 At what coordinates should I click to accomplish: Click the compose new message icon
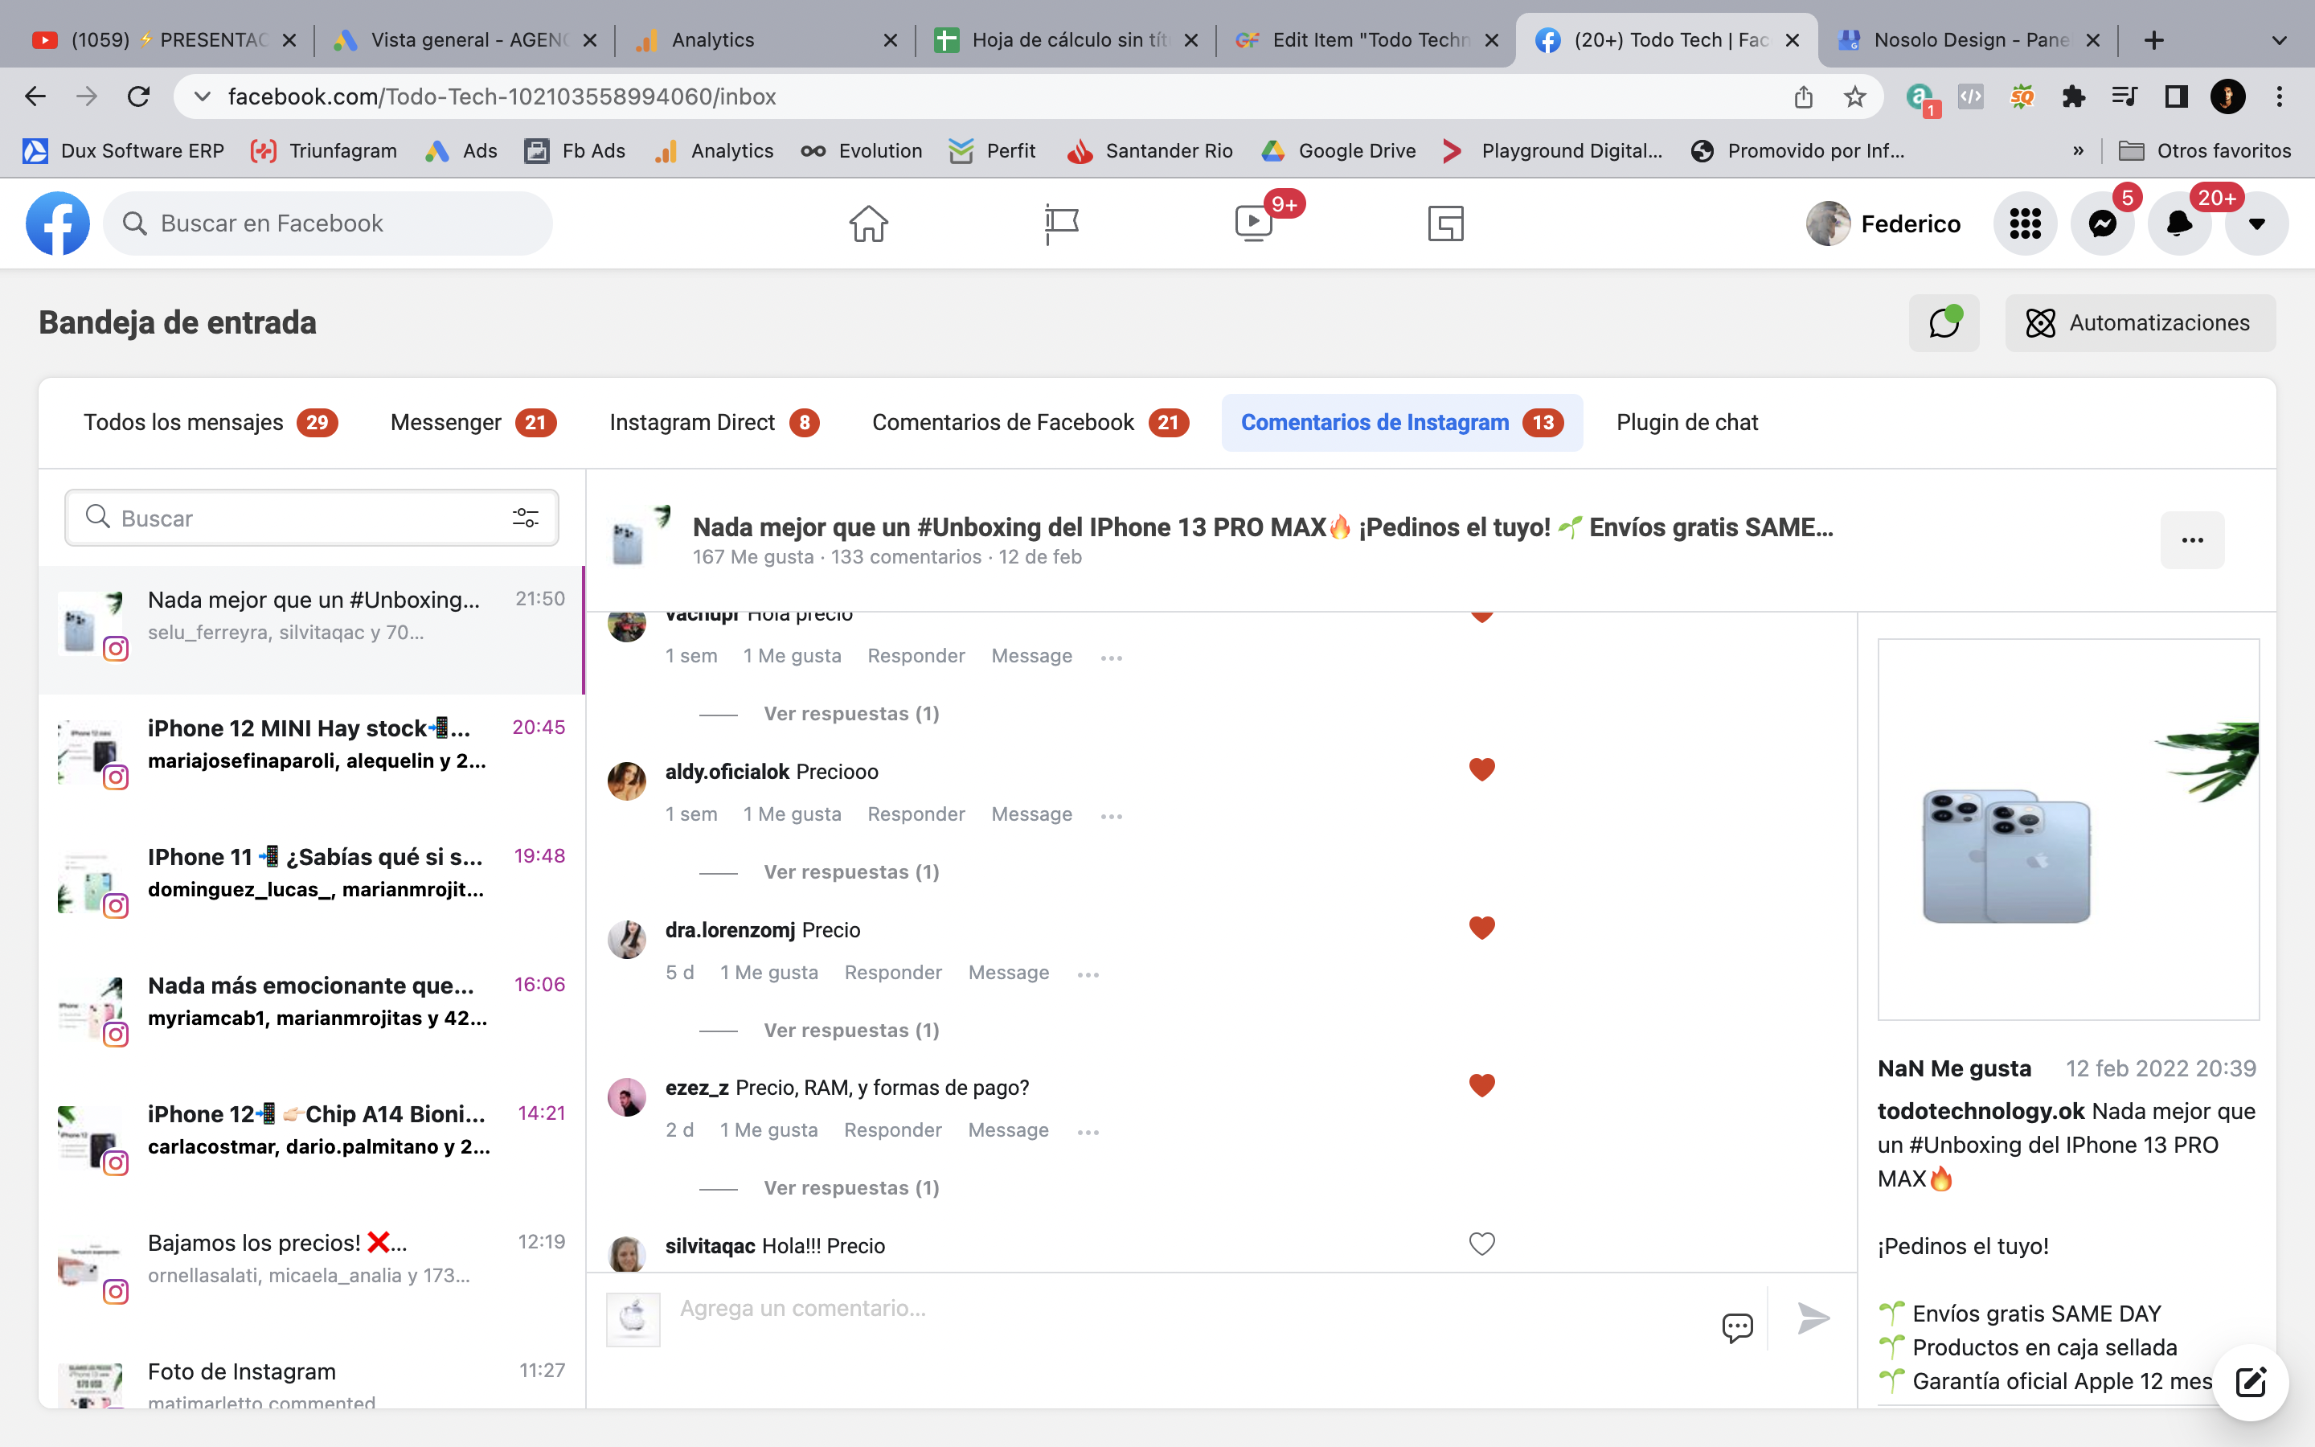coord(2251,1382)
